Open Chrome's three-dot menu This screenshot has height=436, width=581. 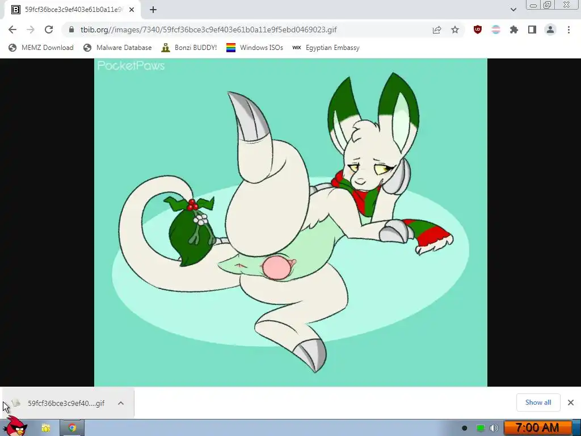569,30
